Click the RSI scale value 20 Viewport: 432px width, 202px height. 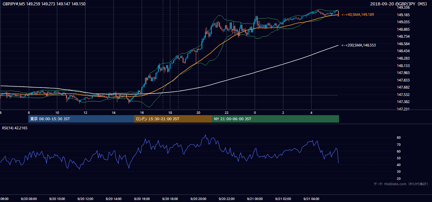[x=399, y=178]
